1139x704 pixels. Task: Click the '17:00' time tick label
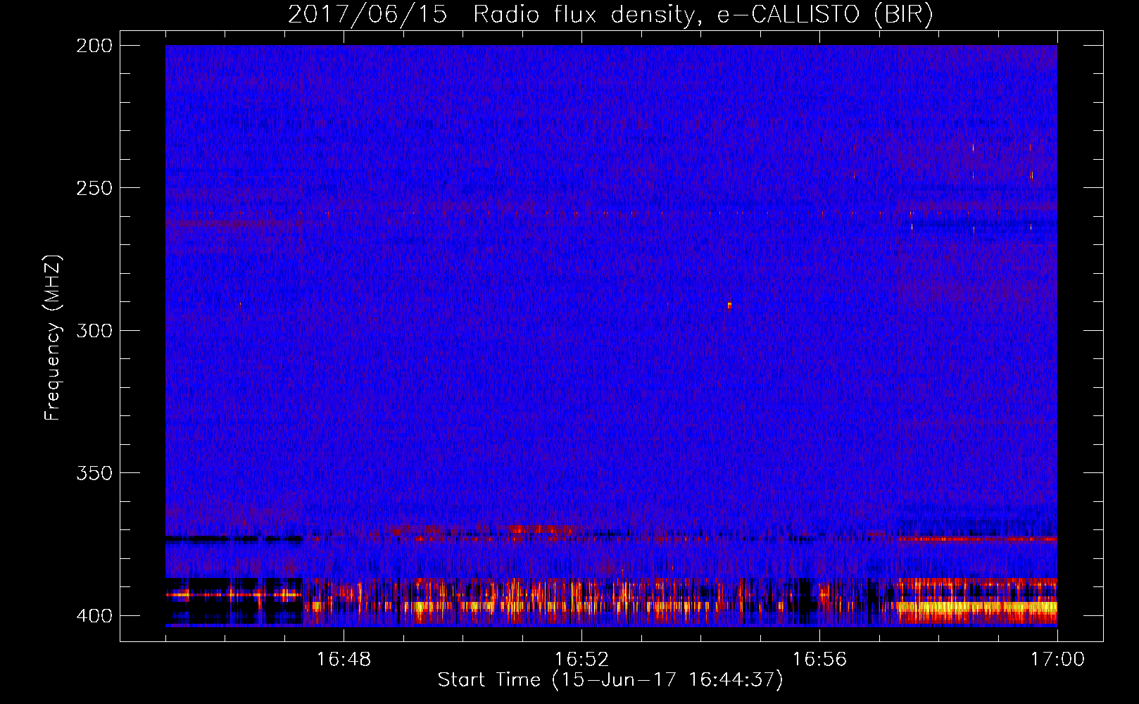(x=1057, y=659)
